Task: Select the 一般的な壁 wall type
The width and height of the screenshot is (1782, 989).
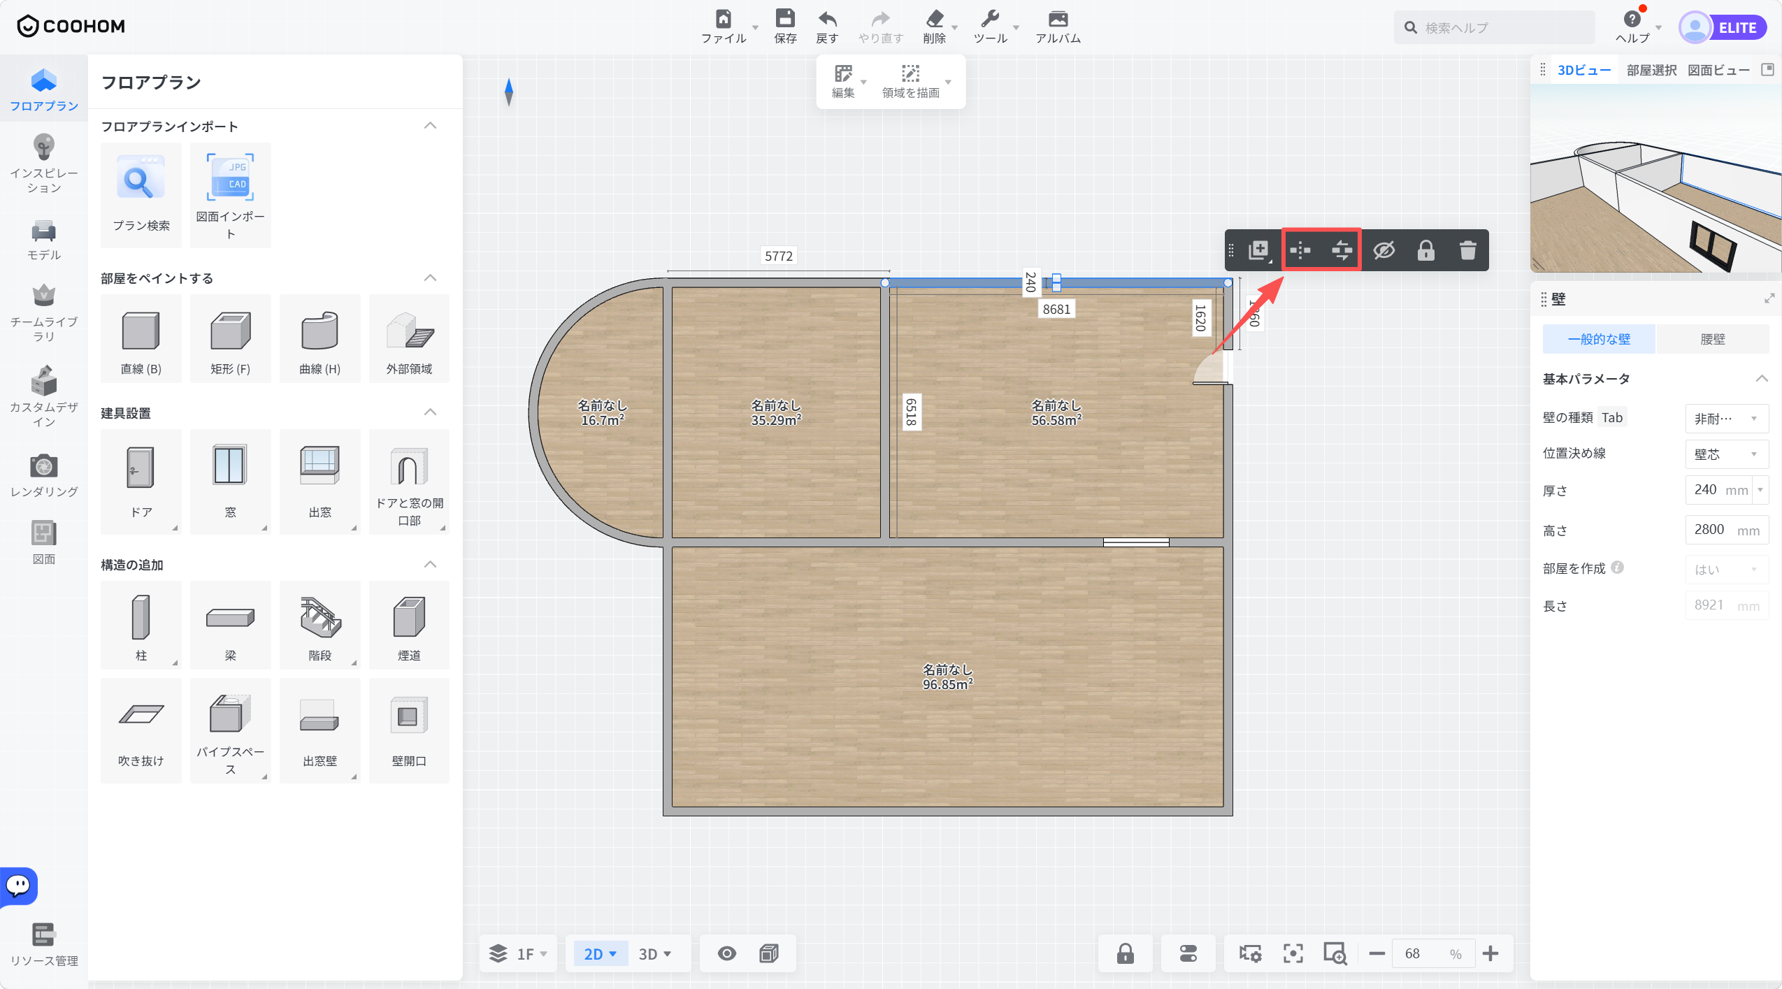Action: click(x=1599, y=339)
